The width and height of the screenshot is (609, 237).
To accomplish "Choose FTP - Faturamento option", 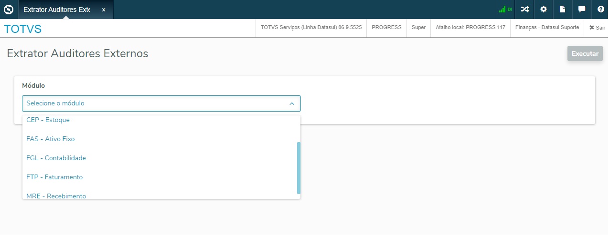I will coord(161,177).
